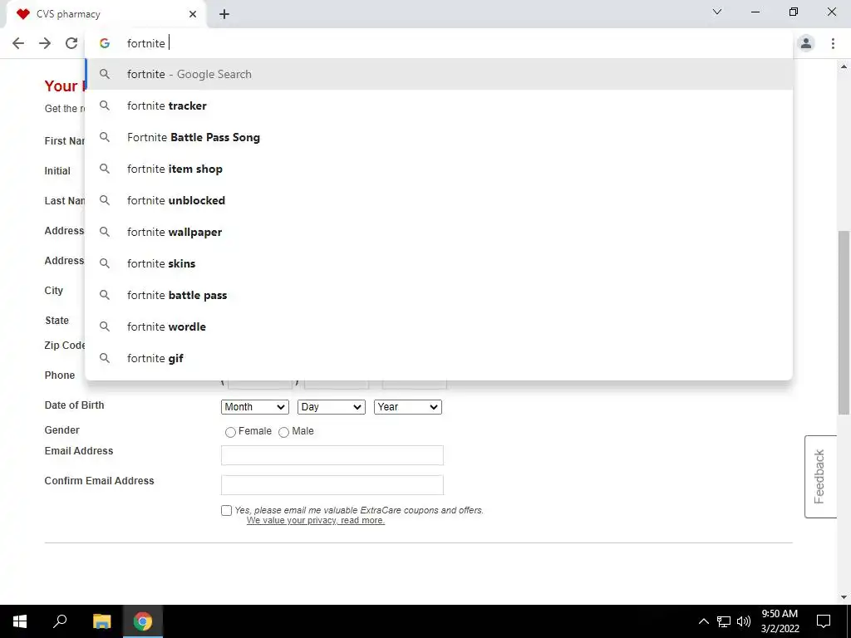Choose "fortnite gif" suggestion
Screen dimensions: 851x638
pos(439,358)
